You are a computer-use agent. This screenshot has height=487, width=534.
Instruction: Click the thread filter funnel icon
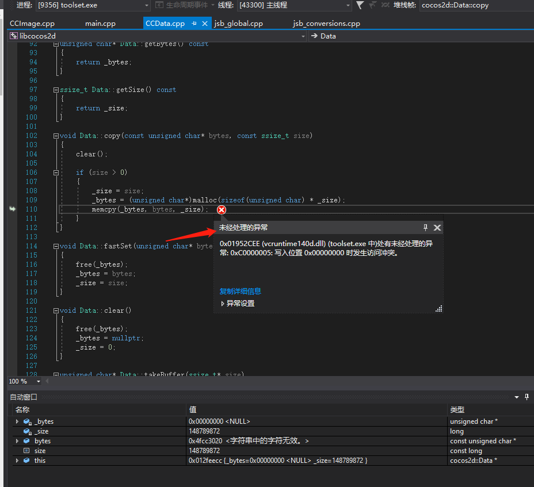pos(360,5)
